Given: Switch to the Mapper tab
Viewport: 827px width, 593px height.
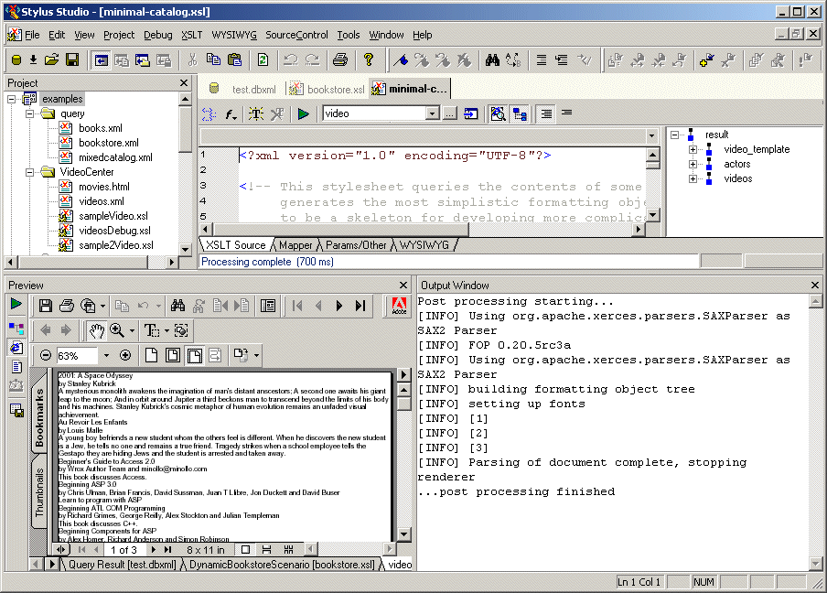Looking at the screenshot, I should click(295, 245).
